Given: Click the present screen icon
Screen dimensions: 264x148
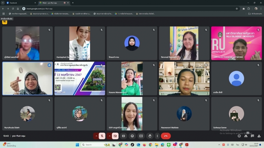Looking at the screenshot, I should 141,136.
